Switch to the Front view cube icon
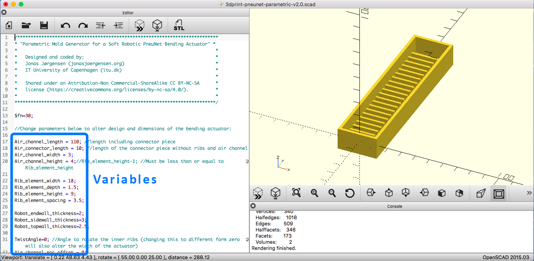 (442, 193)
